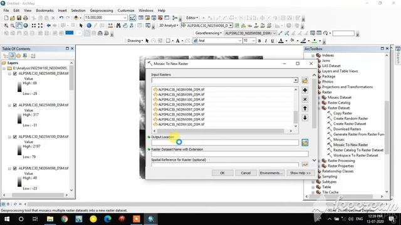Zoom to Full Extent globe
Image resolution: width=401 pixels, height=225 pixels.
click(26, 26)
